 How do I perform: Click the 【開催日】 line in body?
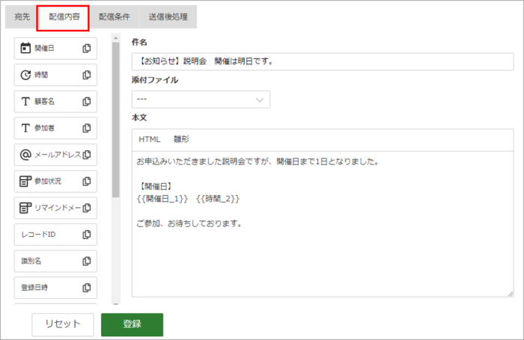click(x=156, y=187)
